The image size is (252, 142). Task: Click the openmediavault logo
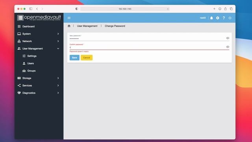point(39,17)
